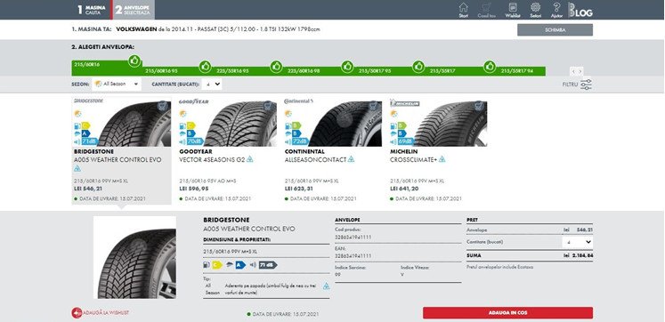The width and height of the screenshot is (665, 322).
Task: Click the wet grip A label in details
Action: tap(241, 265)
